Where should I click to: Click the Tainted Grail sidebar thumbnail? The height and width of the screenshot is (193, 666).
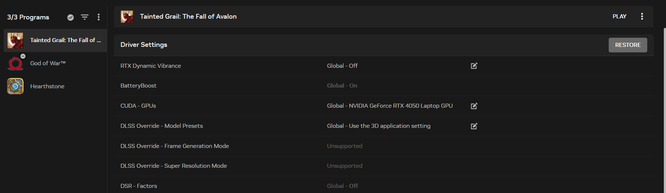[x=15, y=40]
